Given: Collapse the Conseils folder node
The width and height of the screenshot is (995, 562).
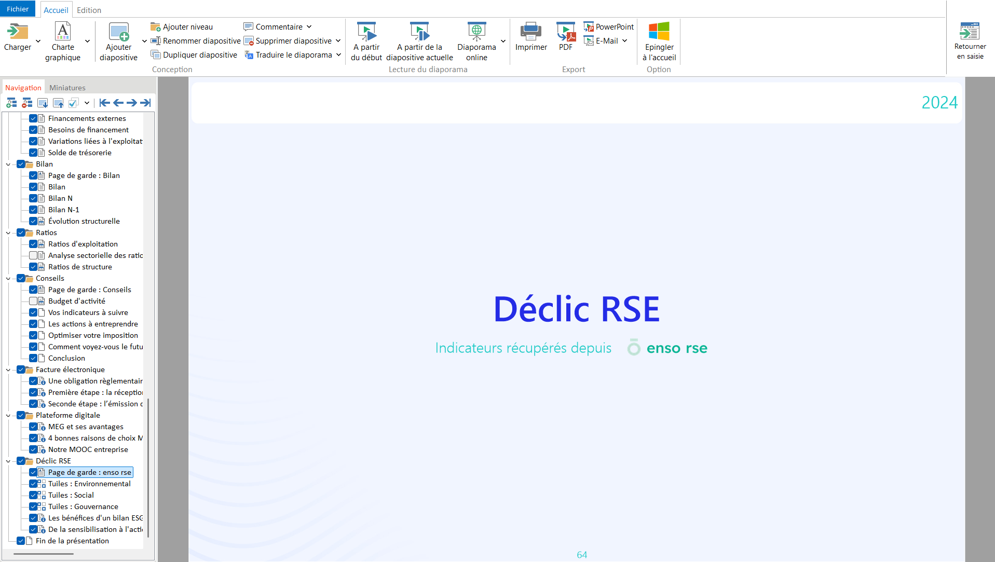Looking at the screenshot, I should pos(8,279).
